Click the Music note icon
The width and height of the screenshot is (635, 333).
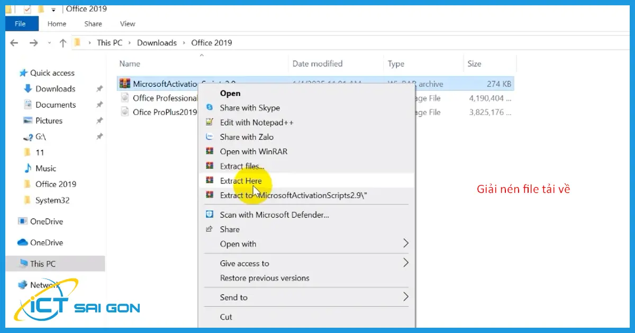28,168
